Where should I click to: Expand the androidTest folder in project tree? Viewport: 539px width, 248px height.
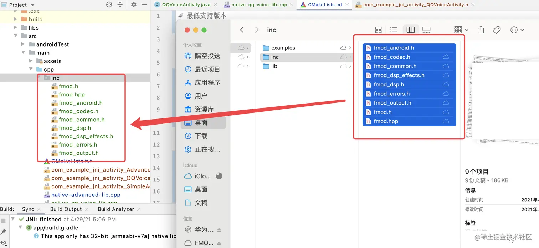coord(23,44)
